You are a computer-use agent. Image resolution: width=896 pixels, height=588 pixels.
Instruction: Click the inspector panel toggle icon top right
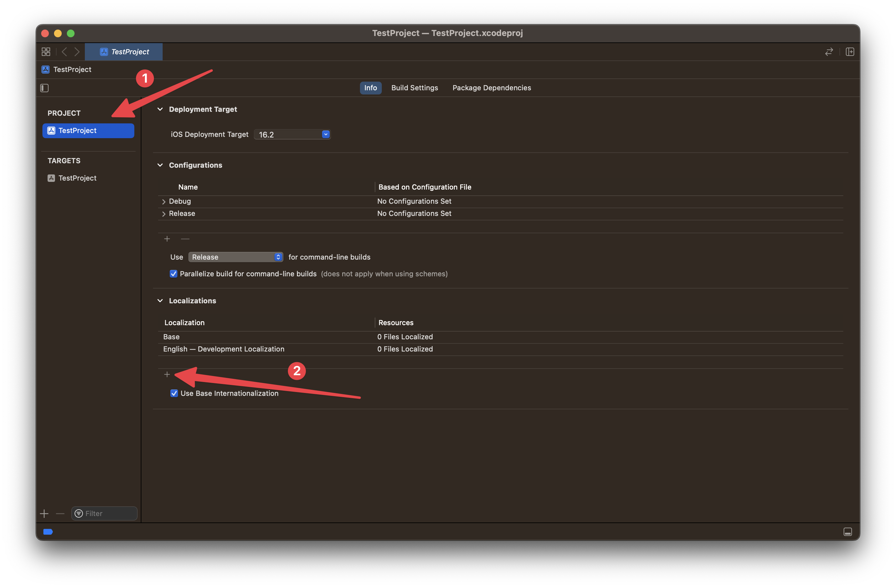tap(851, 51)
